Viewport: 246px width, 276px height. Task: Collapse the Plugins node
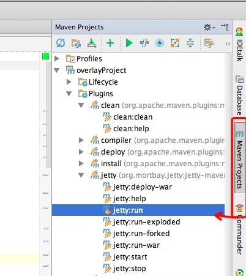pyautogui.click(x=69, y=94)
